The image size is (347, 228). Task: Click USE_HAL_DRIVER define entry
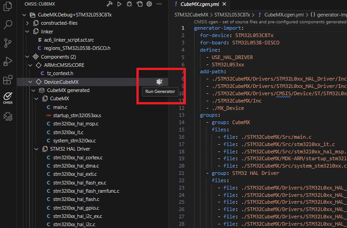(x=232, y=57)
